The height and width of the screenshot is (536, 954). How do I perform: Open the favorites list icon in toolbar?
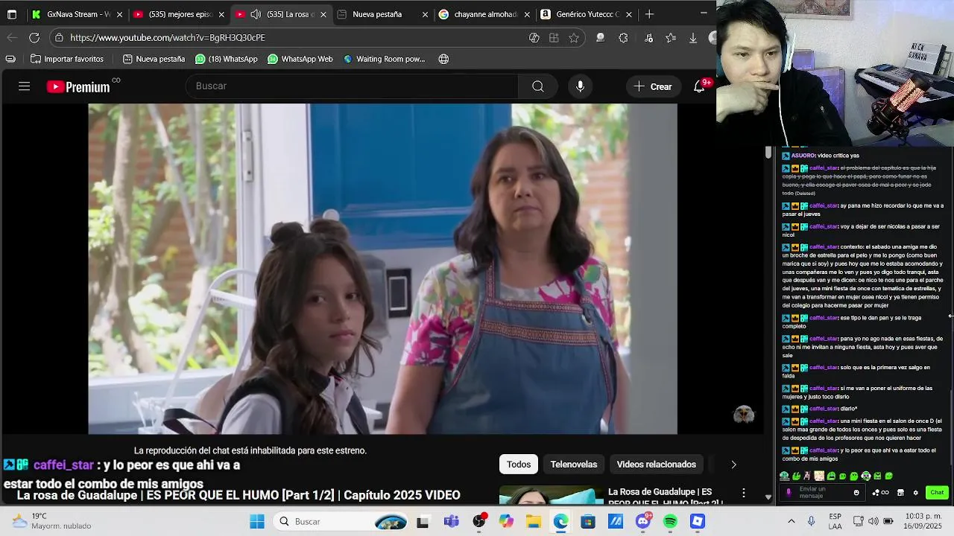670,37
